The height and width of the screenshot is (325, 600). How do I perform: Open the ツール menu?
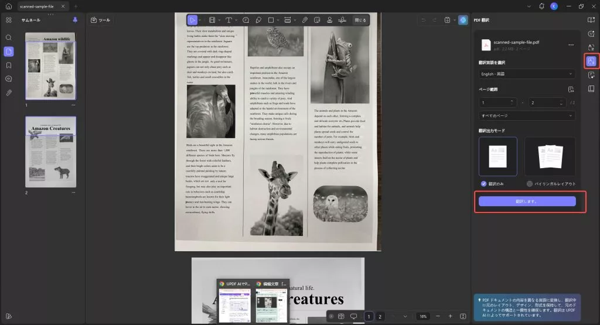pyautogui.click(x=101, y=20)
